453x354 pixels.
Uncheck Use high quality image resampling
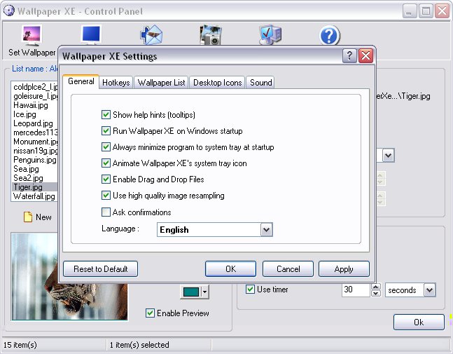pyautogui.click(x=106, y=196)
